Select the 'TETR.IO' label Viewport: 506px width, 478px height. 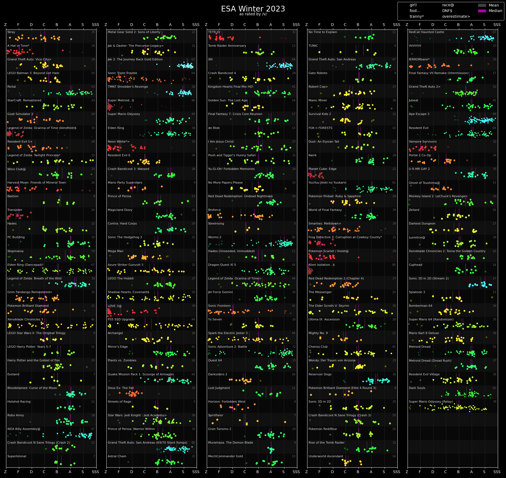[214, 32]
